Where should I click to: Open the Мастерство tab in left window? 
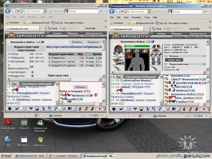(56, 47)
